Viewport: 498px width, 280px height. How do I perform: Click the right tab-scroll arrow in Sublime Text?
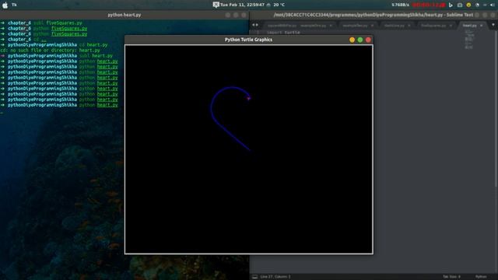click(257, 25)
